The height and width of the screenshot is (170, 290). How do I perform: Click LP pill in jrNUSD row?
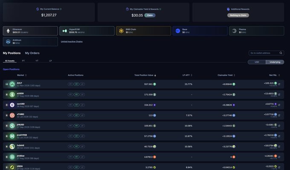(82, 126)
